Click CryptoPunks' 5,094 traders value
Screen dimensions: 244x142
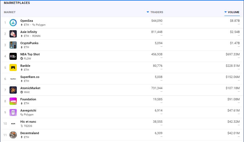tap(158, 43)
